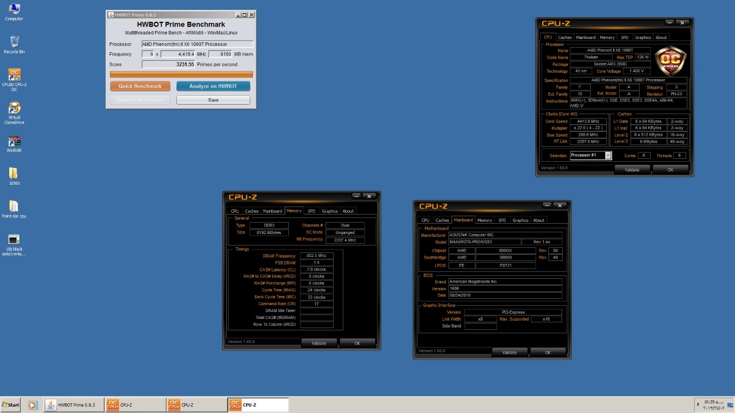Screen dimensions: 735x413
Task: Start the Quick Benchmark in HWBOT Prime
Action: click(x=140, y=86)
